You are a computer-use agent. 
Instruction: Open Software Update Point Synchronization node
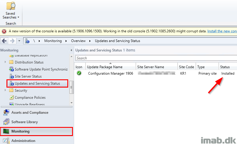pos(41,69)
